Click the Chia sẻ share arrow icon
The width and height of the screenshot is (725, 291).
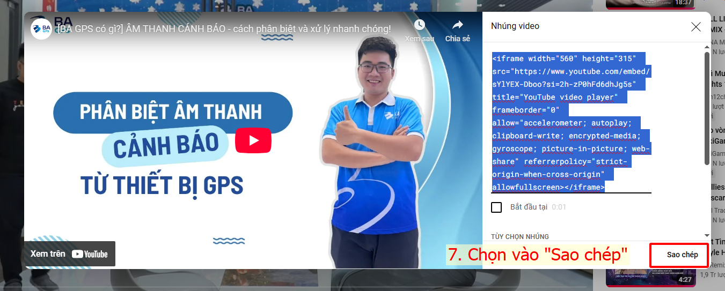(x=457, y=25)
